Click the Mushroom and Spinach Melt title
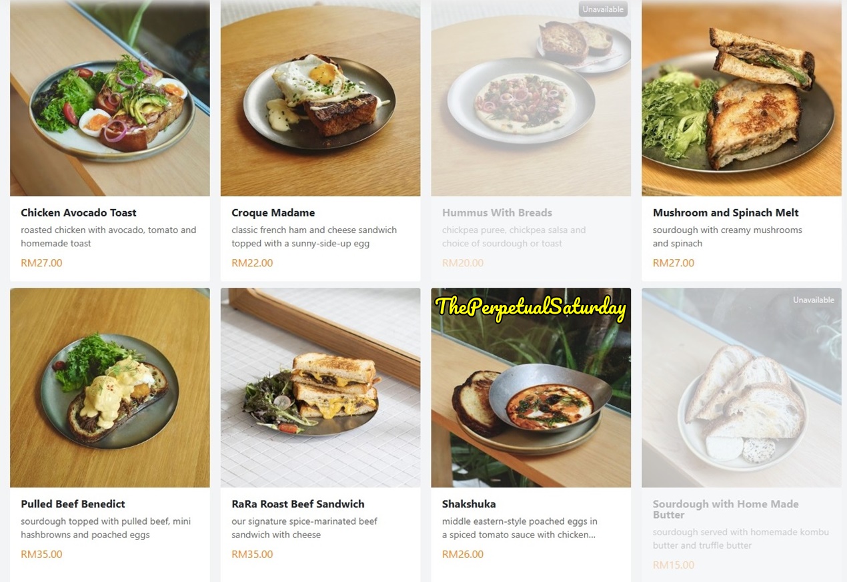The height and width of the screenshot is (582, 847). click(x=726, y=213)
